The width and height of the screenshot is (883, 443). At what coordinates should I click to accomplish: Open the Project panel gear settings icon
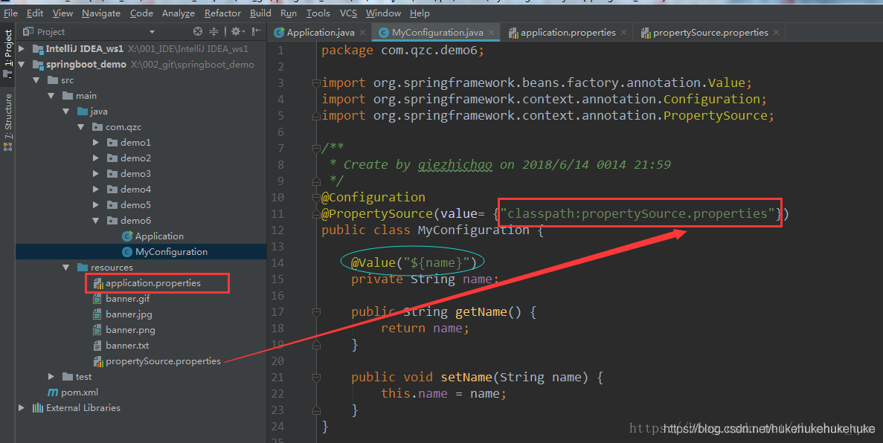coord(236,31)
